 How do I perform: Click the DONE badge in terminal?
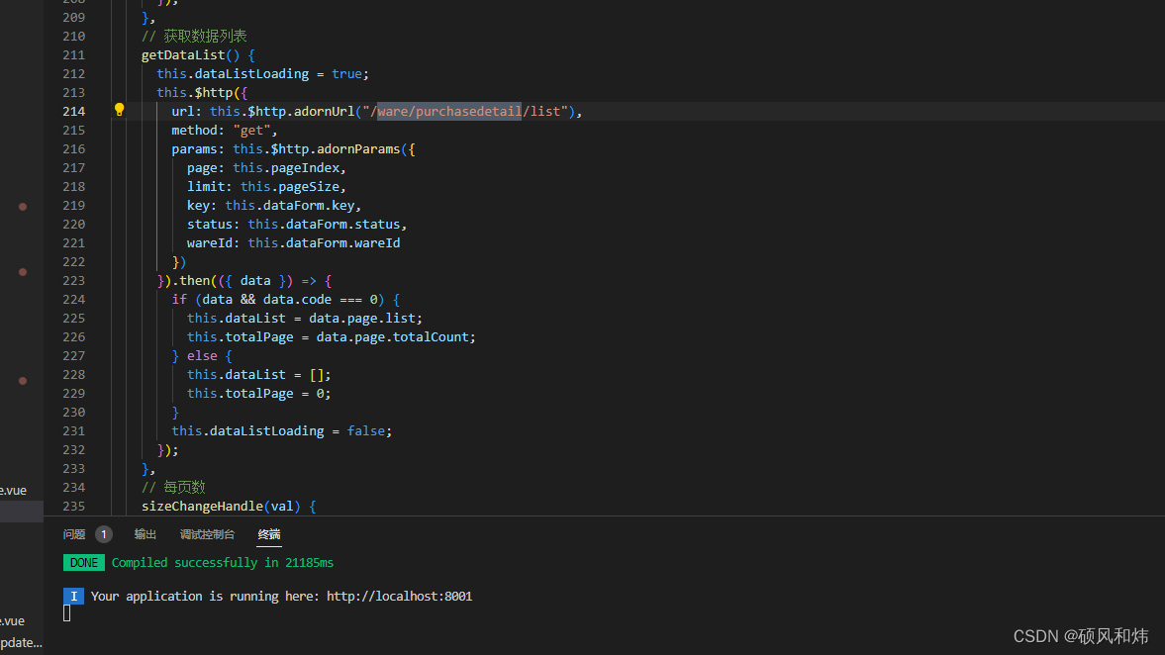[x=84, y=563]
